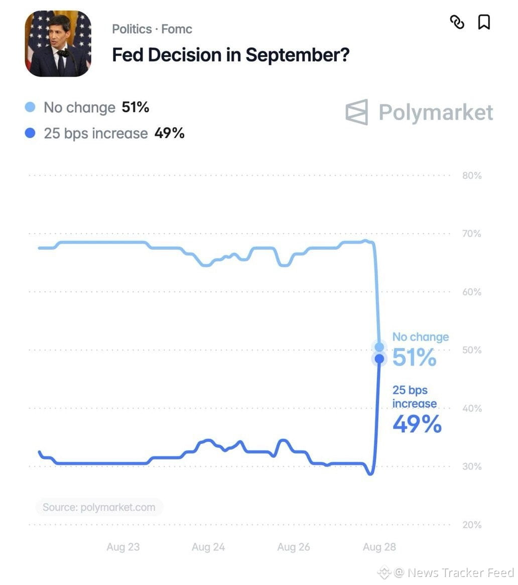This screenshot has width=518, height=585.
Task: Click the Fed Decision in September title
Action: [231, 55]
